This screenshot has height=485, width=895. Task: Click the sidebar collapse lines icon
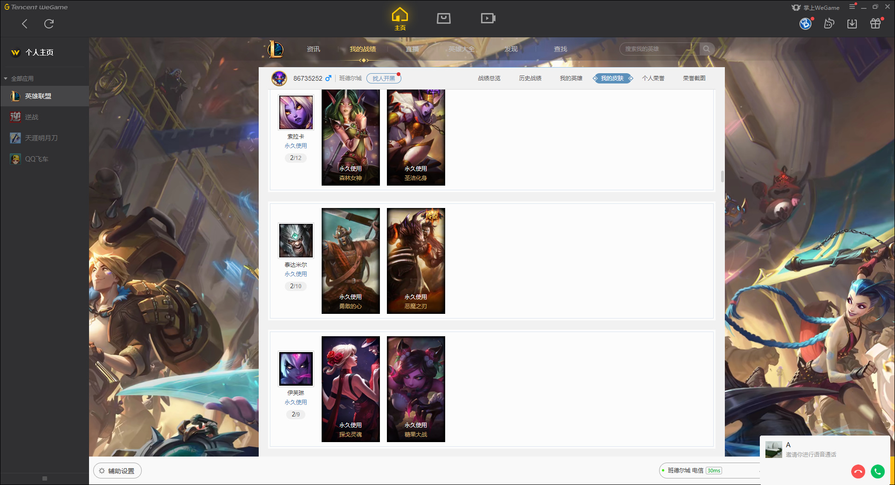pos(45,478)
